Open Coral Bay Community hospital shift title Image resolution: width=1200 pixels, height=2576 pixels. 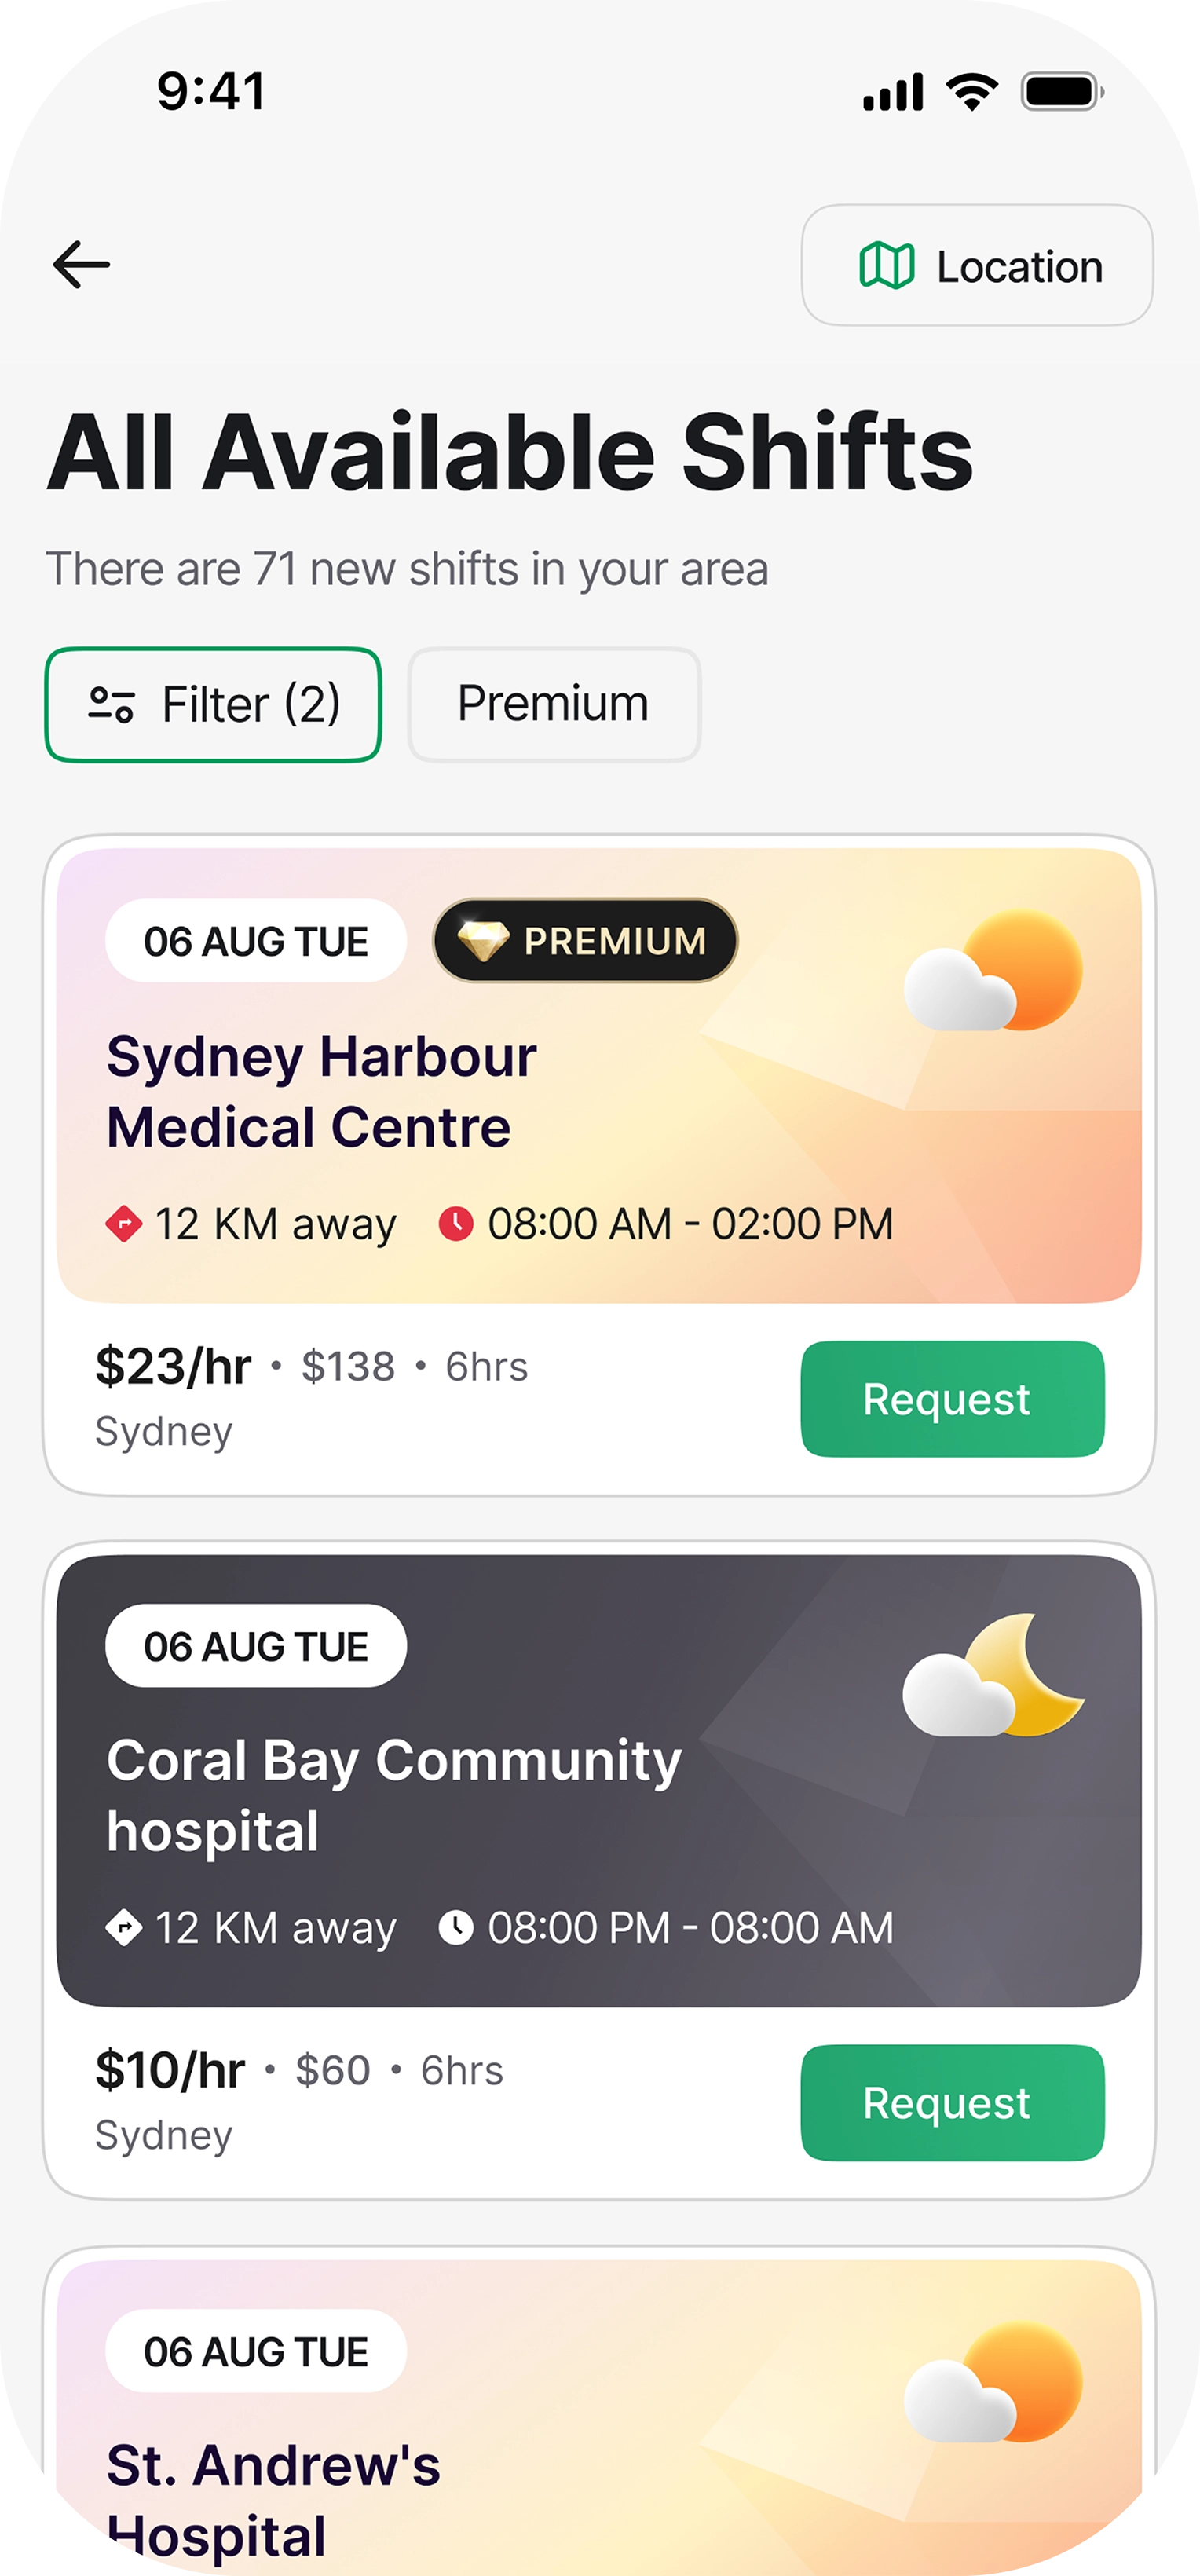pyautogui.click(x=394, y=1796)
